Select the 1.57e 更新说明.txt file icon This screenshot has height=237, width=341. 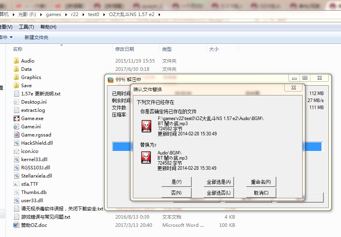tap(16, 94)
